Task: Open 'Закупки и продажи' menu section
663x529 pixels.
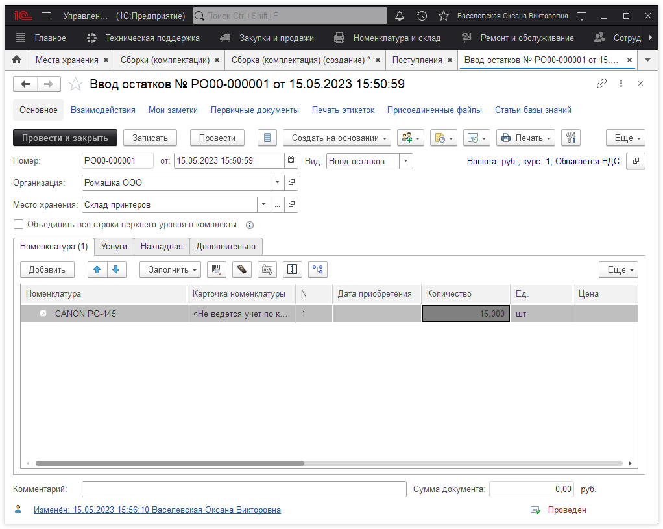Action: (x=276, y=38)
